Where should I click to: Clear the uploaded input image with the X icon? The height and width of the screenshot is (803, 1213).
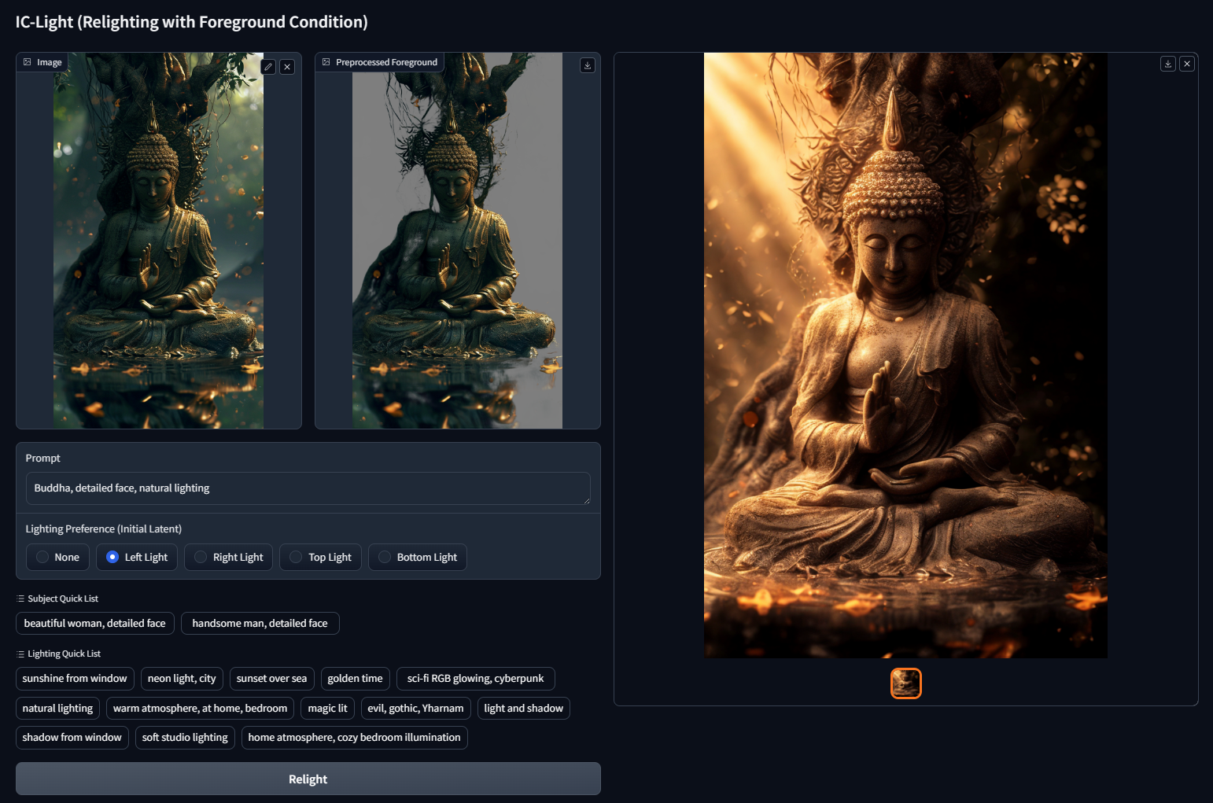pyautogui.click(x=287, y=67)
